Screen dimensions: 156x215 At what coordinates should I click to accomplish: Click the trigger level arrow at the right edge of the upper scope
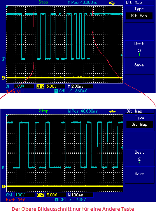tap(121, 55)
